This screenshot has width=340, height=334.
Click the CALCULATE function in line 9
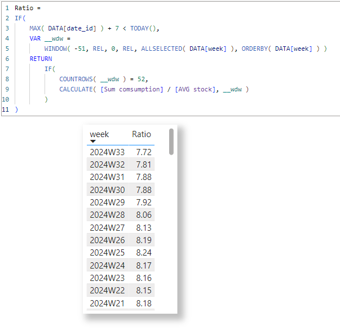pyautogui.click(x=76, y=89)
